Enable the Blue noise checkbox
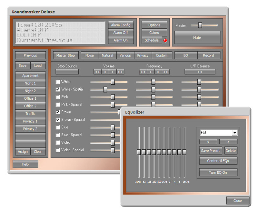 click(x=58, y=127)
